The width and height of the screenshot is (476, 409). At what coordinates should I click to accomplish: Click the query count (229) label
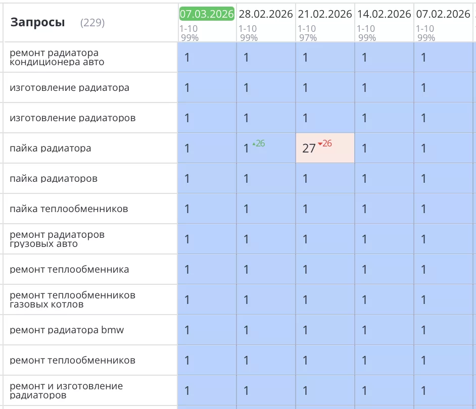pyautogui.click(x=92, y=23)
